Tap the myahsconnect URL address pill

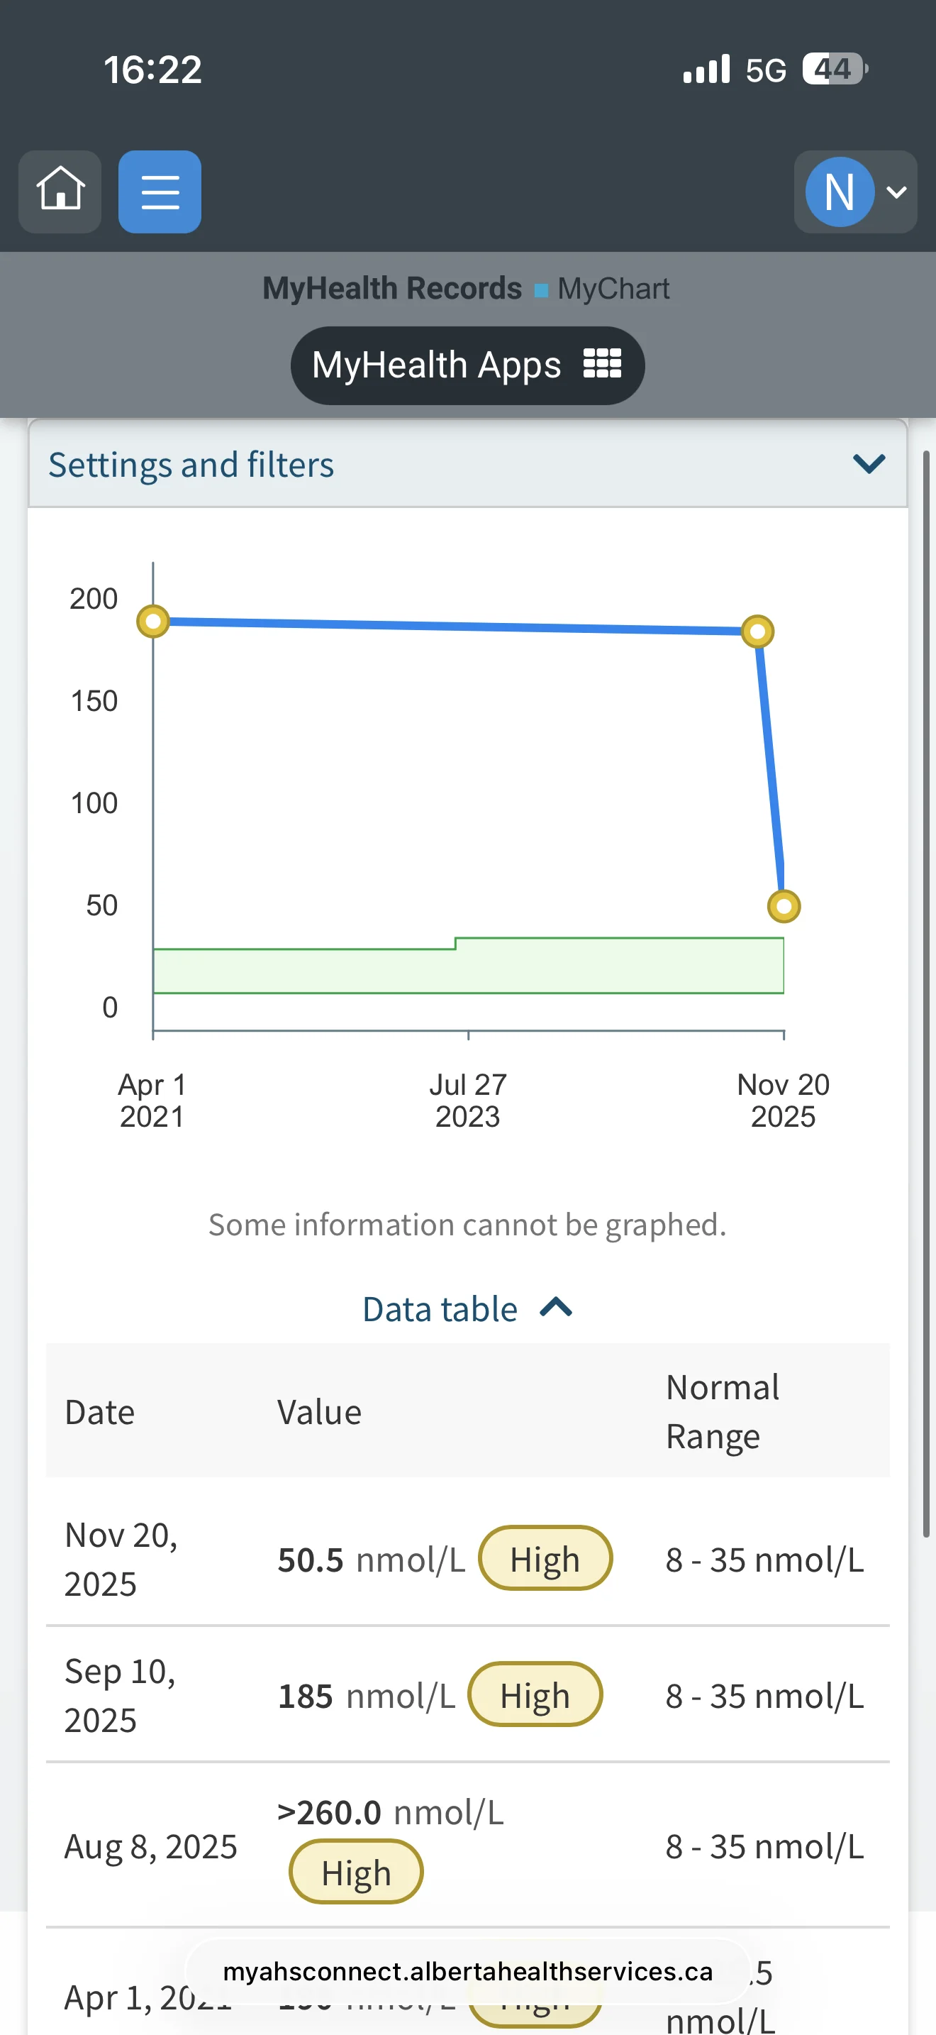click(467, 1971)
